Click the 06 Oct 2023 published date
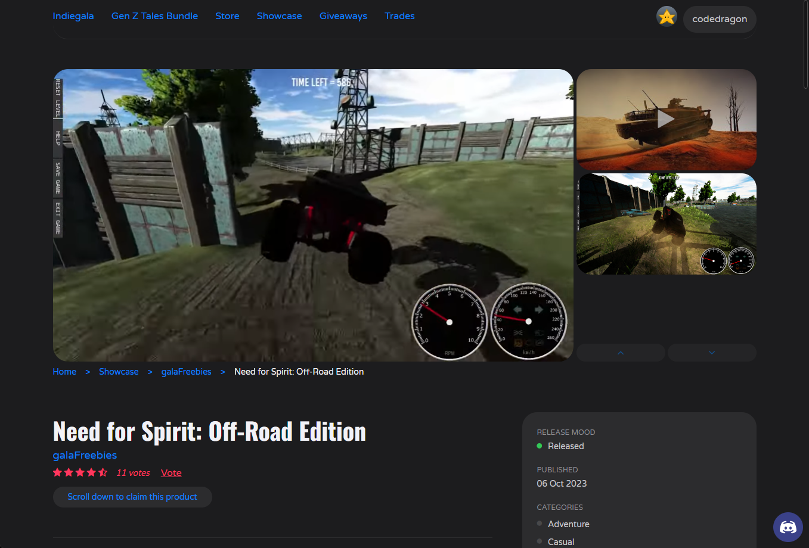Viewport: 809px width, 548px height. tap(562, 484)
